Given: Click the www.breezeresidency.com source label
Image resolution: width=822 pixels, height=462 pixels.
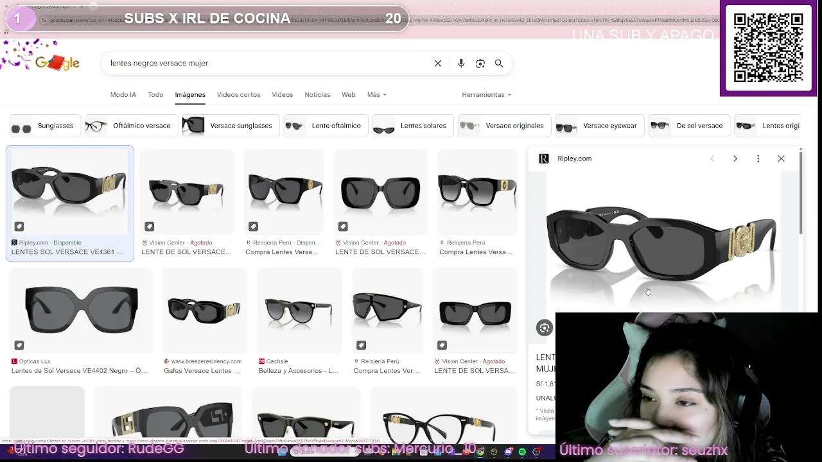Looking at the screenshot, I should [206, 361].
